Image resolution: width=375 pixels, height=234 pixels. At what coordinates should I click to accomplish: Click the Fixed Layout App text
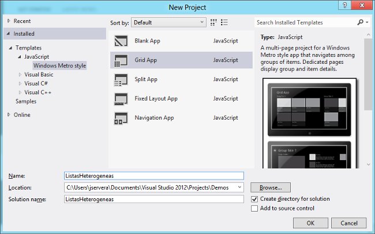click(x=156, y=99)
